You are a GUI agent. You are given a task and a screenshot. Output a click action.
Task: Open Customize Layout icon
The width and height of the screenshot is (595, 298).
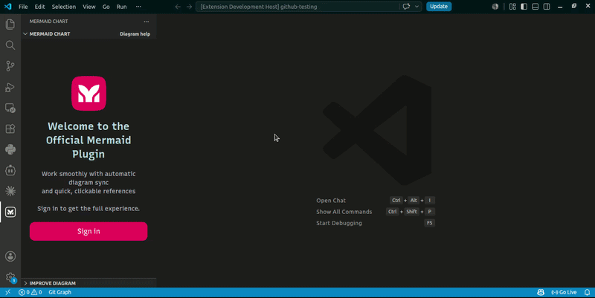512,7
